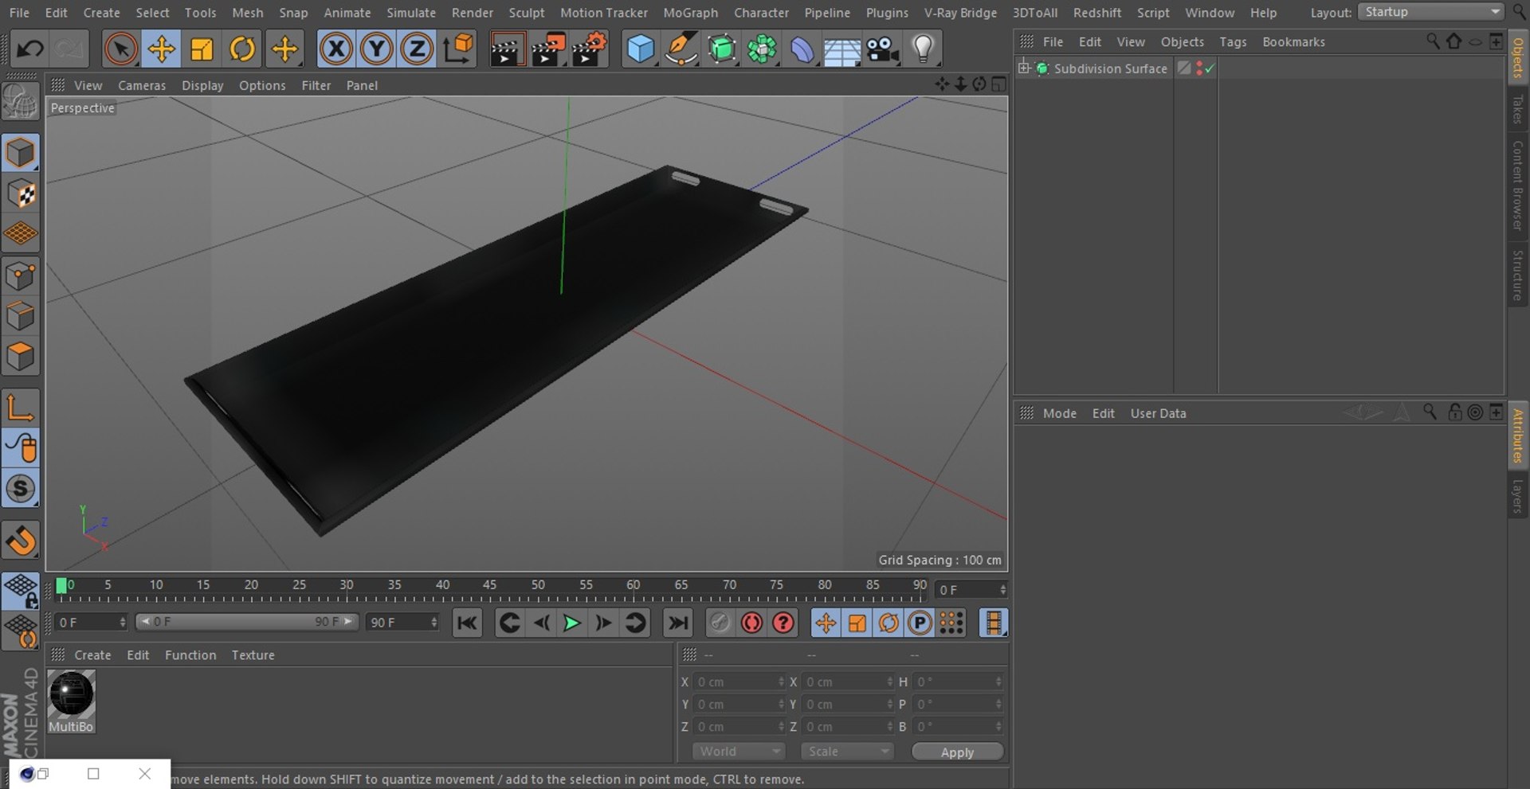This screenshot has width=1530, height=789.
Task: Add a Cube primitive object
Action: coord(641,49)
